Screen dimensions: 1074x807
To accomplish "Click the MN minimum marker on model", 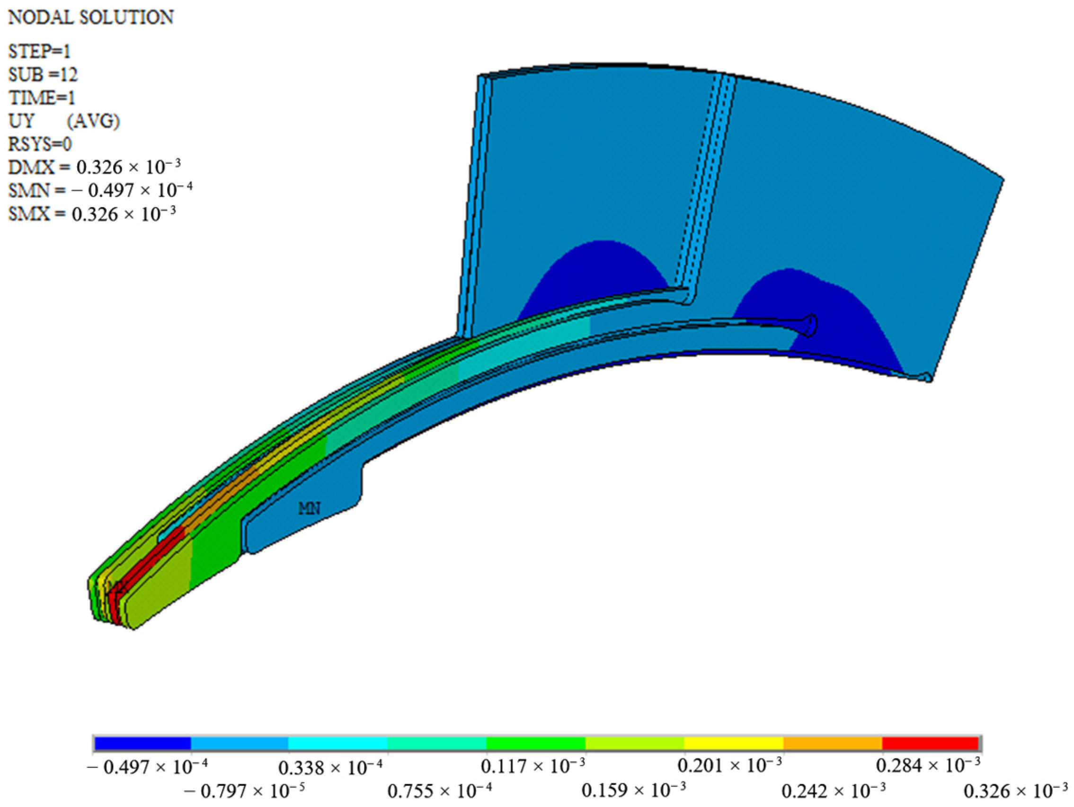I will point(309,508).
